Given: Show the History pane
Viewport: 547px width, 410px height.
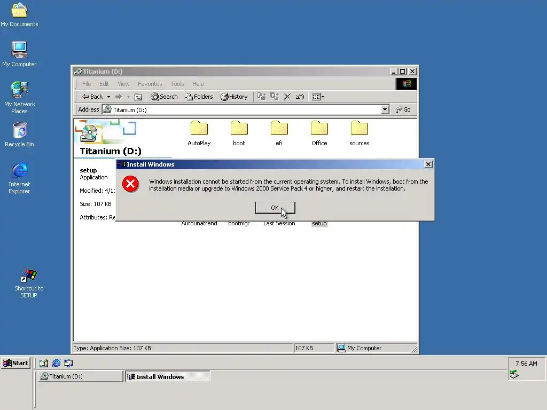Looking at the screenshot, I should pos(234,97).
